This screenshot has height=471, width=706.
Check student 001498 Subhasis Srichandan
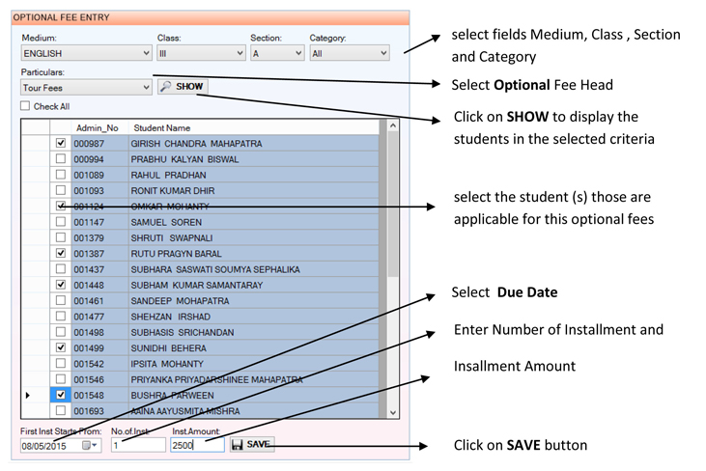[60, 332]
